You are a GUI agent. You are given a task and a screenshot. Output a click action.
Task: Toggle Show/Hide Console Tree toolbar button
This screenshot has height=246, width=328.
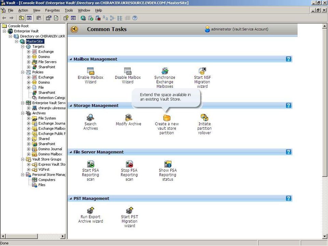coord(29,18)
